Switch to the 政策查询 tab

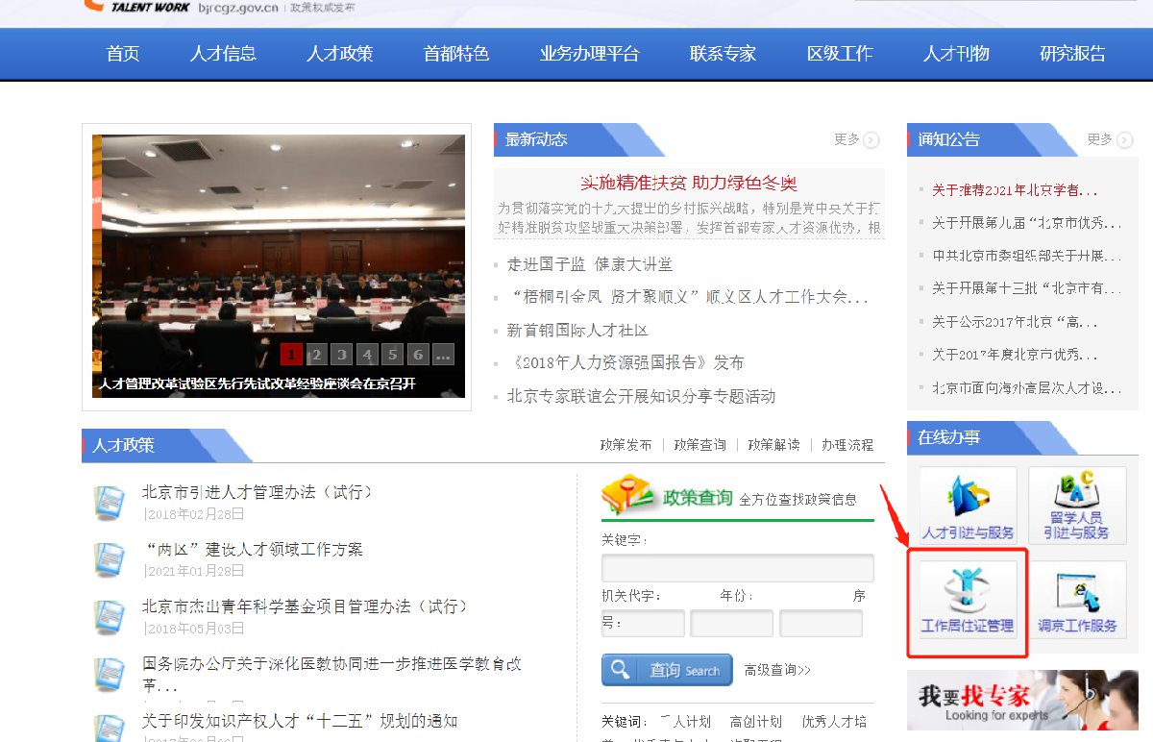pos(699,445)
